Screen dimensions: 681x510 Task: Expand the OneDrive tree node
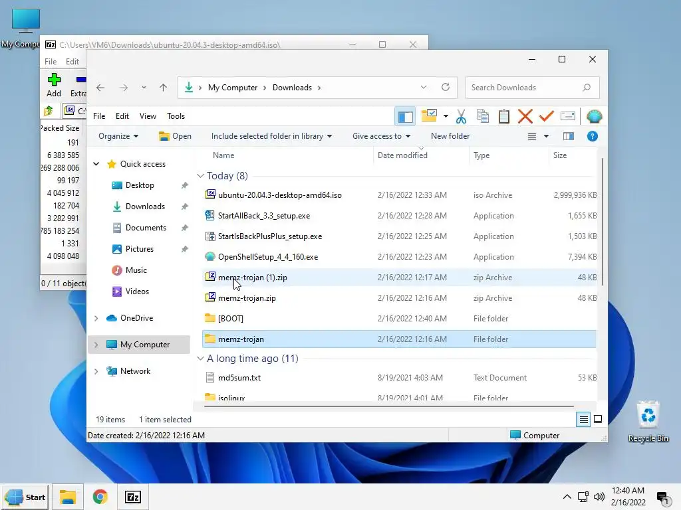(x=96, y=318)
